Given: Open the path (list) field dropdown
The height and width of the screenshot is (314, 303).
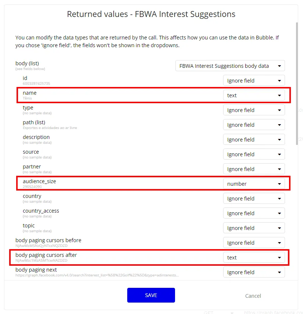Looking at the screenshot, I should (x=254, y=125).
